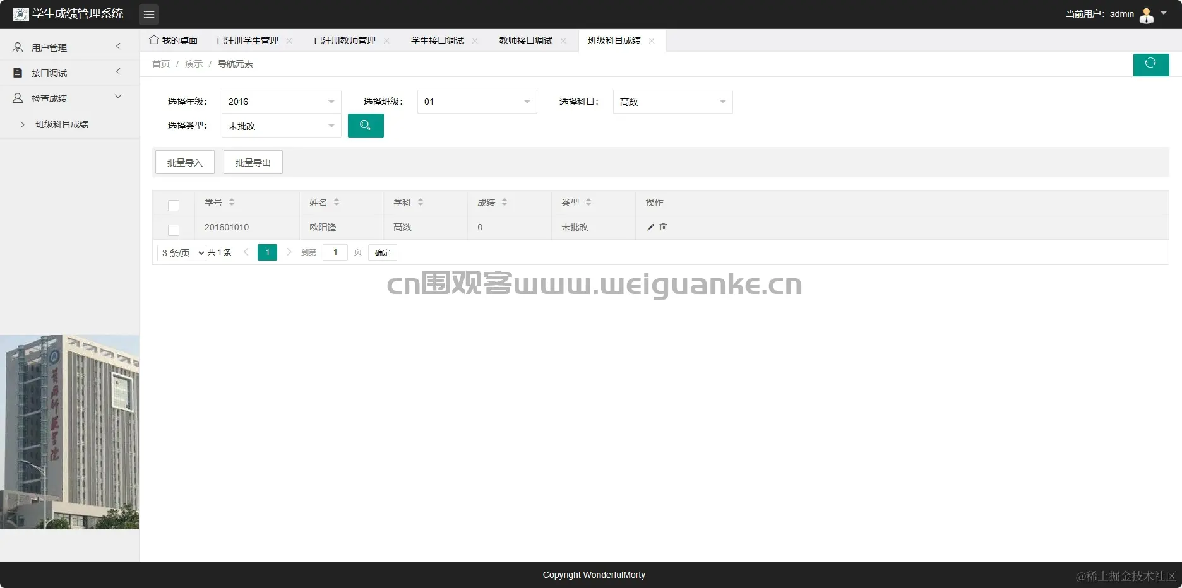Go to next page arrow in pagination
This screenshot has width=1182, height=588.
[x=289, y=252]
